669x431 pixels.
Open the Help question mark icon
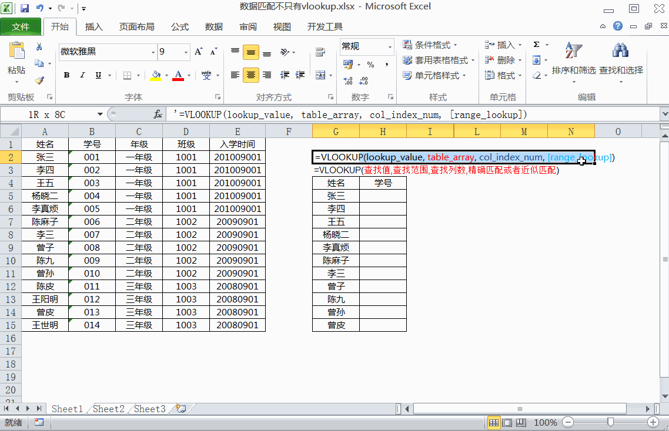point(617,26)
